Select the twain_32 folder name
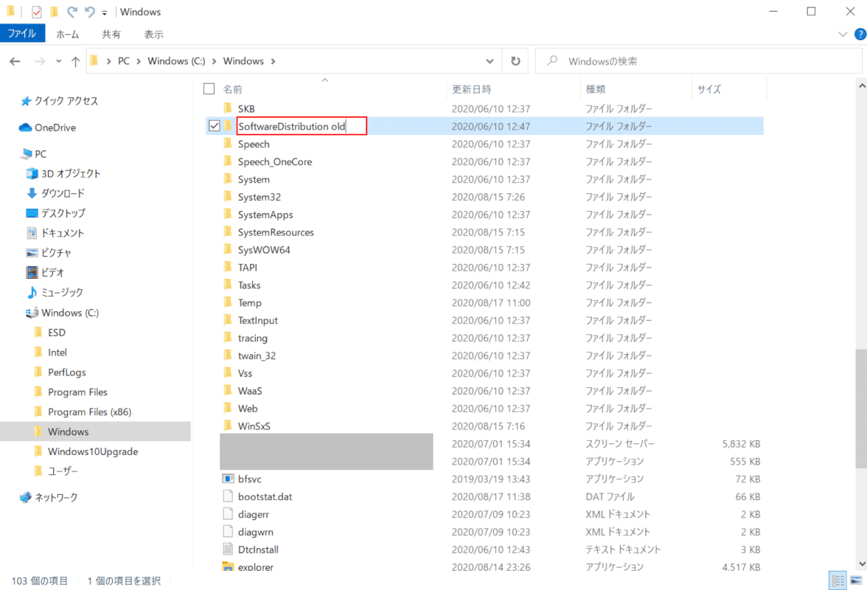Image resolution: width=867 pixels, height=590 pixels. (x=257, y=356)
